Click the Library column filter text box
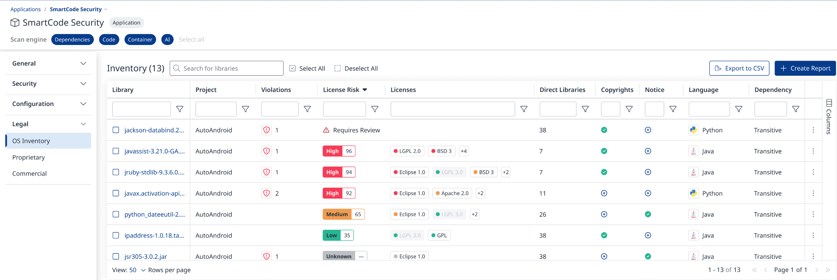This screenshot has width=837, height=280. 142,109
